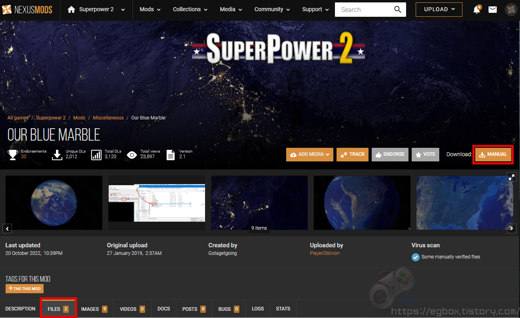Go to All games breadcrumb
This screenshot has height=318, width=520.
click(x=18, y=118)
